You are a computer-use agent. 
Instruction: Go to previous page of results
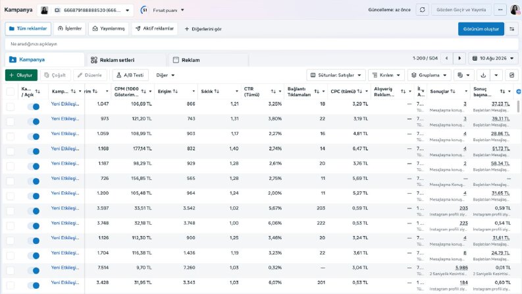pos(446,58)
